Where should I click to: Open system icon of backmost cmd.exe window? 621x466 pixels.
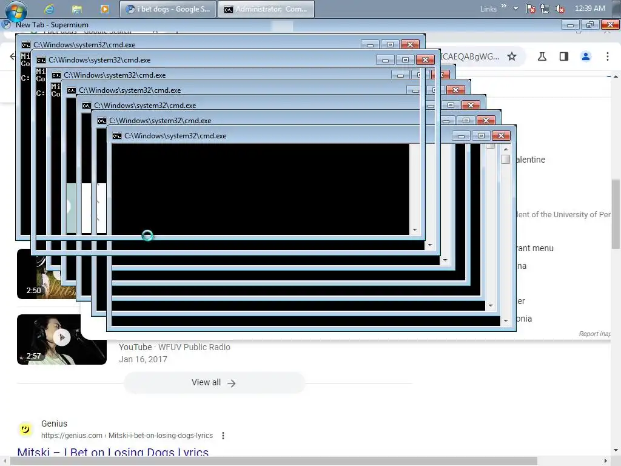25,45
